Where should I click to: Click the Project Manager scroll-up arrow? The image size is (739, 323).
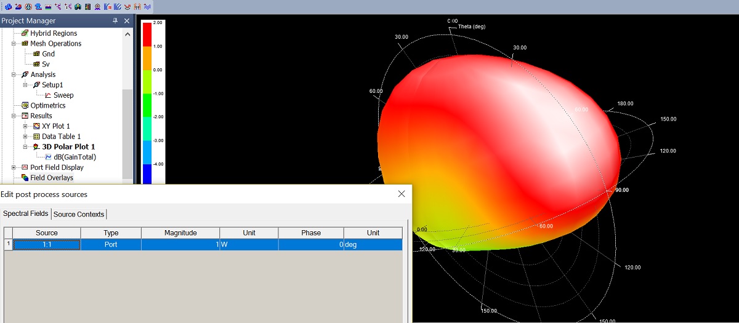[127, 34]
